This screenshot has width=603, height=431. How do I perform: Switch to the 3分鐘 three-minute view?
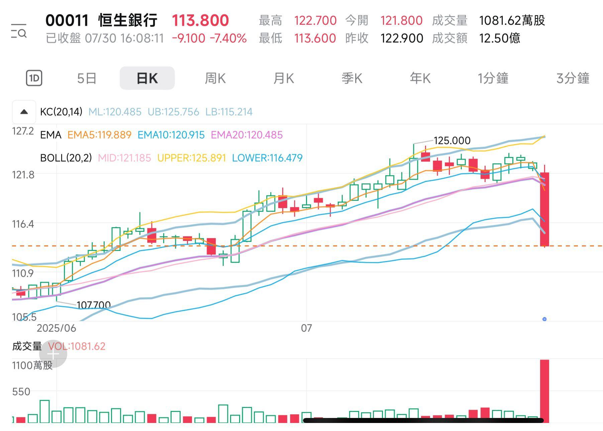[573, 78]
